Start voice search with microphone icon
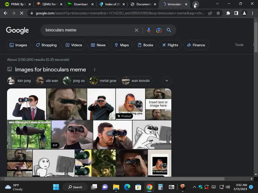Viewport: 258px width, 193px height. (x=149, y=30)
